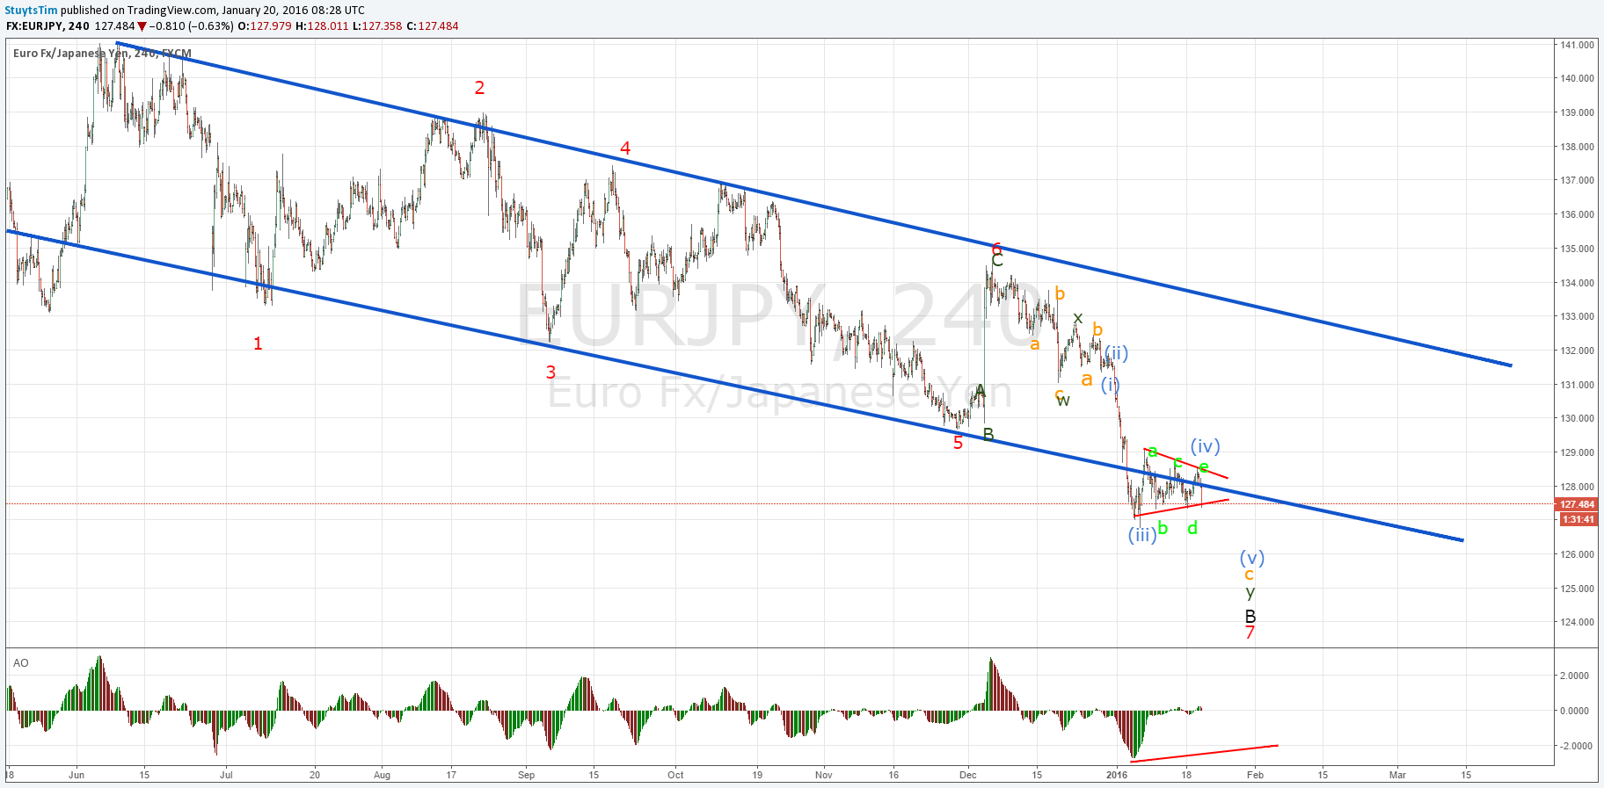Click the Mar label on time axis
The height and width of the screenshot is (788, 1604).
coord(1397,775)
